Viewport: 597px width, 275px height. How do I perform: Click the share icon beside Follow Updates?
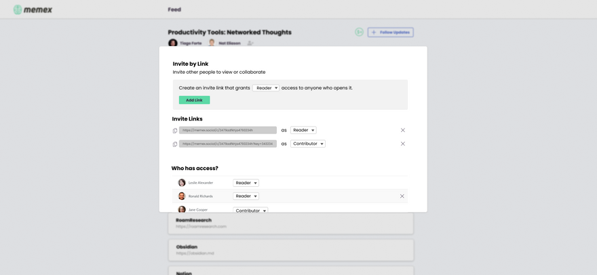tap(359, 32)
